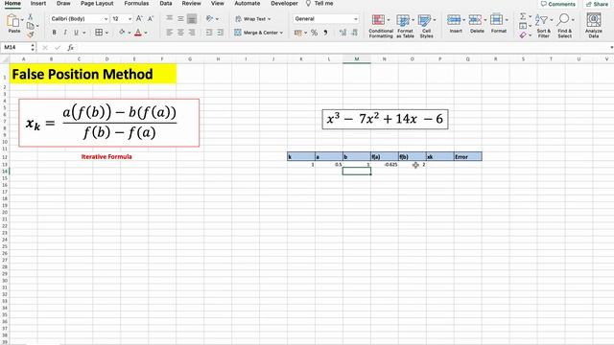Toggle Bottom Align for the cell

click(x=192, y=18)
